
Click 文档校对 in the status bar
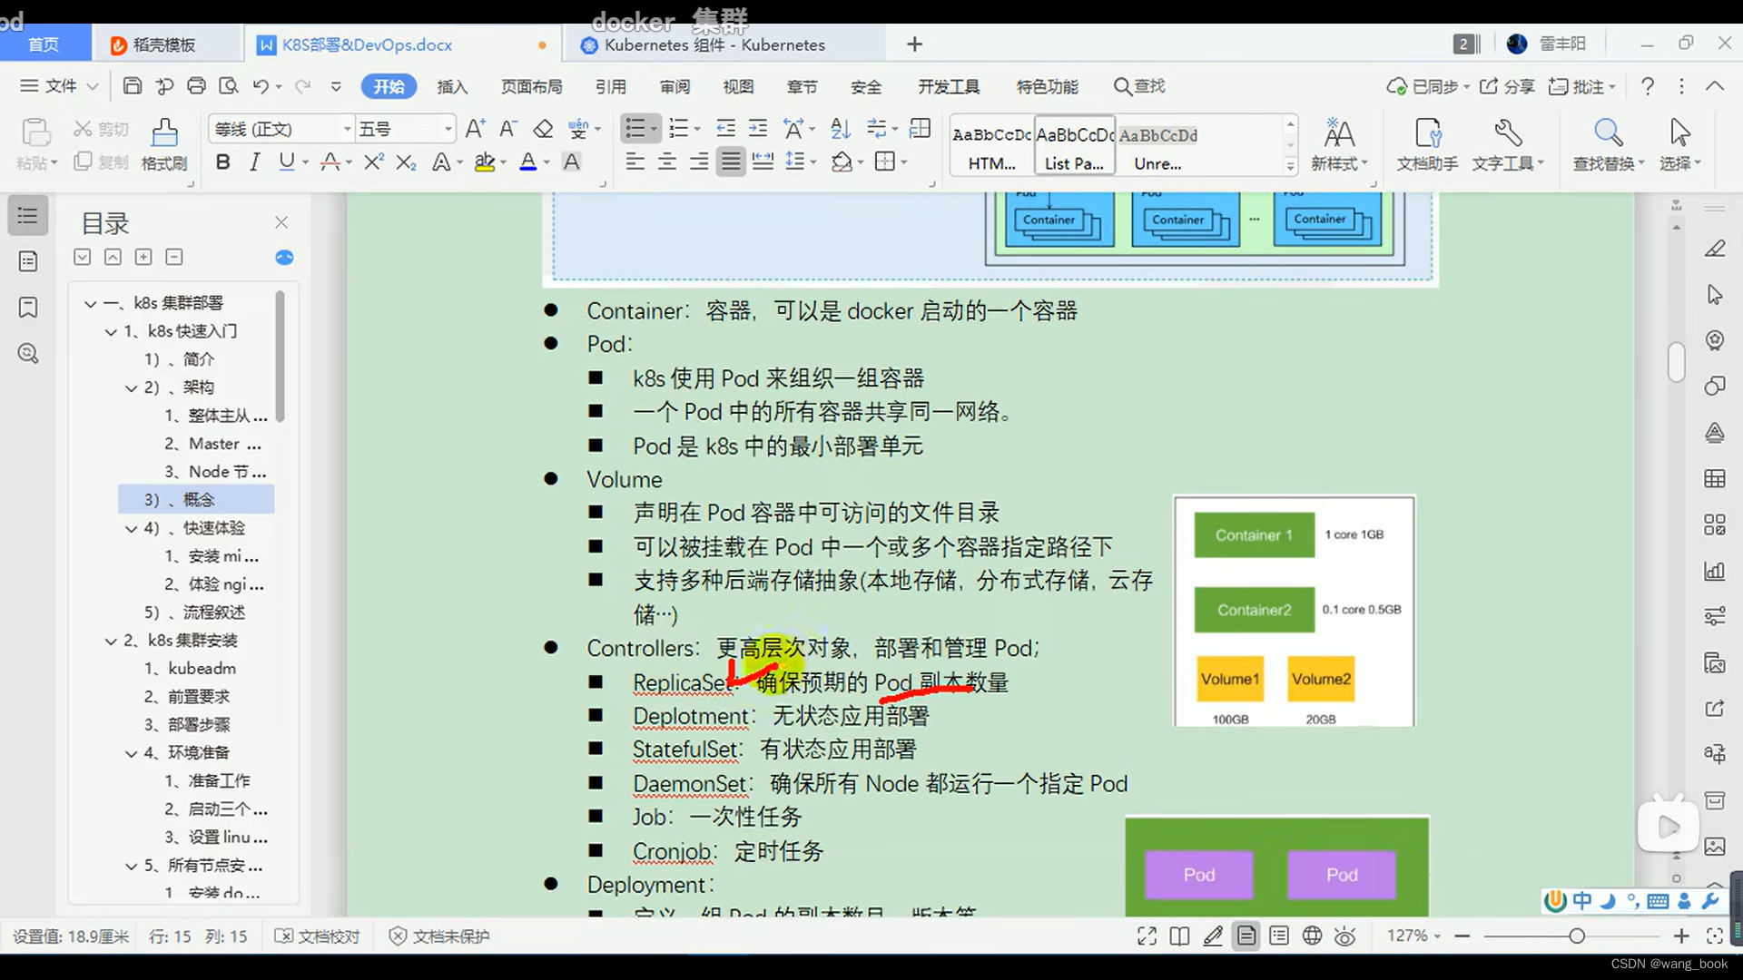click(x=318, y=936)
